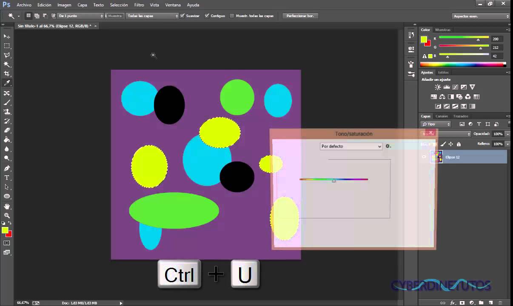The image size is (513, 306).
Task: Click the status bar arrow next to Doc size
Action: [121, 303]
